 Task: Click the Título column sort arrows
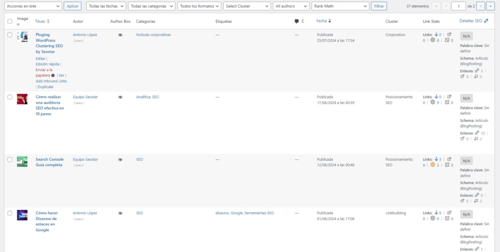click(48, 21)
